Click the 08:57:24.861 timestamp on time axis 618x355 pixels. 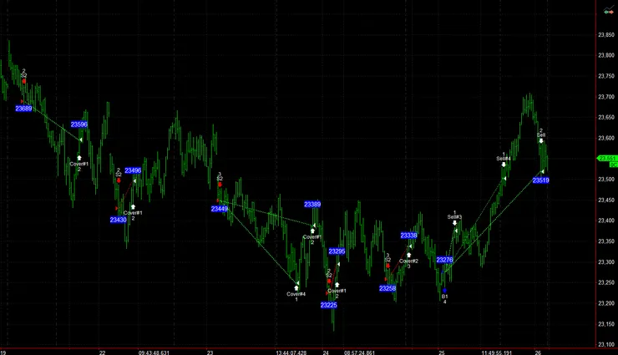[x=359, y=352]
